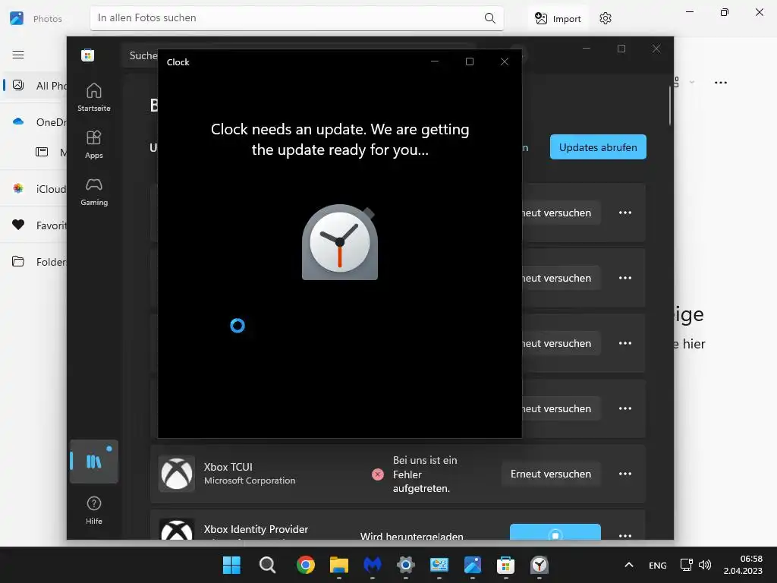The height and width of the screenshot is (583, 777).
Task: Click Microsoft Store logo icon
Action: point(88,55)
